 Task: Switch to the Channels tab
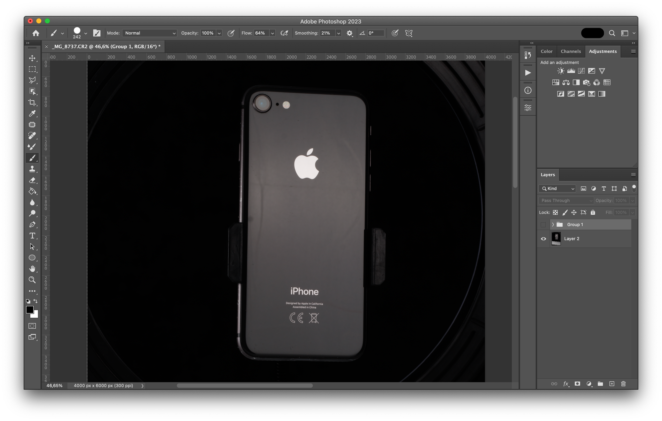click(571, 51)
